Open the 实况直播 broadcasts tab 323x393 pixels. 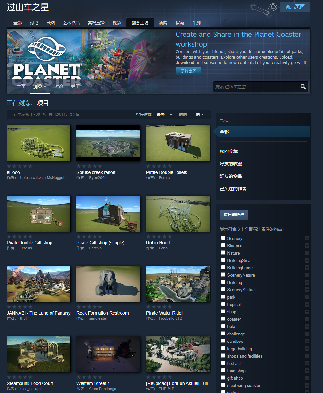coord(96,23)
